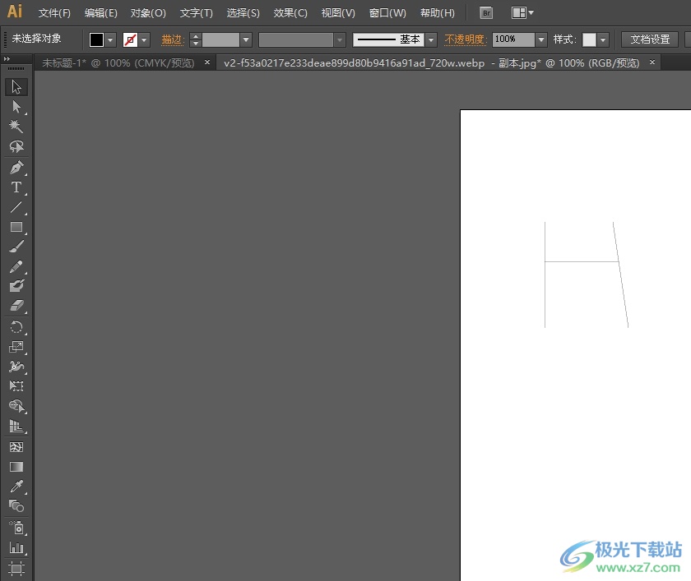
Task: Switch to the 未标题-1 document tab
Action: tap(118, 63)
